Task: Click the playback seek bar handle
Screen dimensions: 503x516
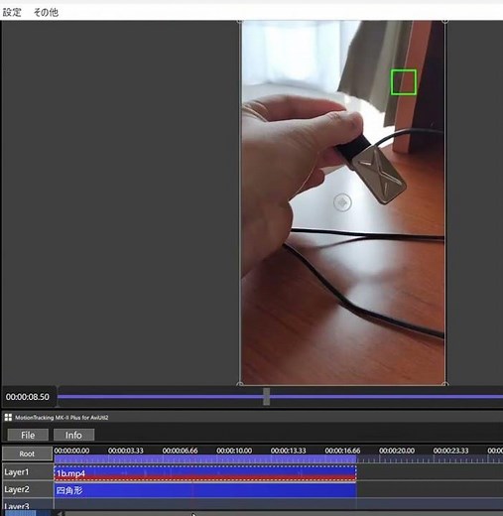Action: tap(266, 397)
